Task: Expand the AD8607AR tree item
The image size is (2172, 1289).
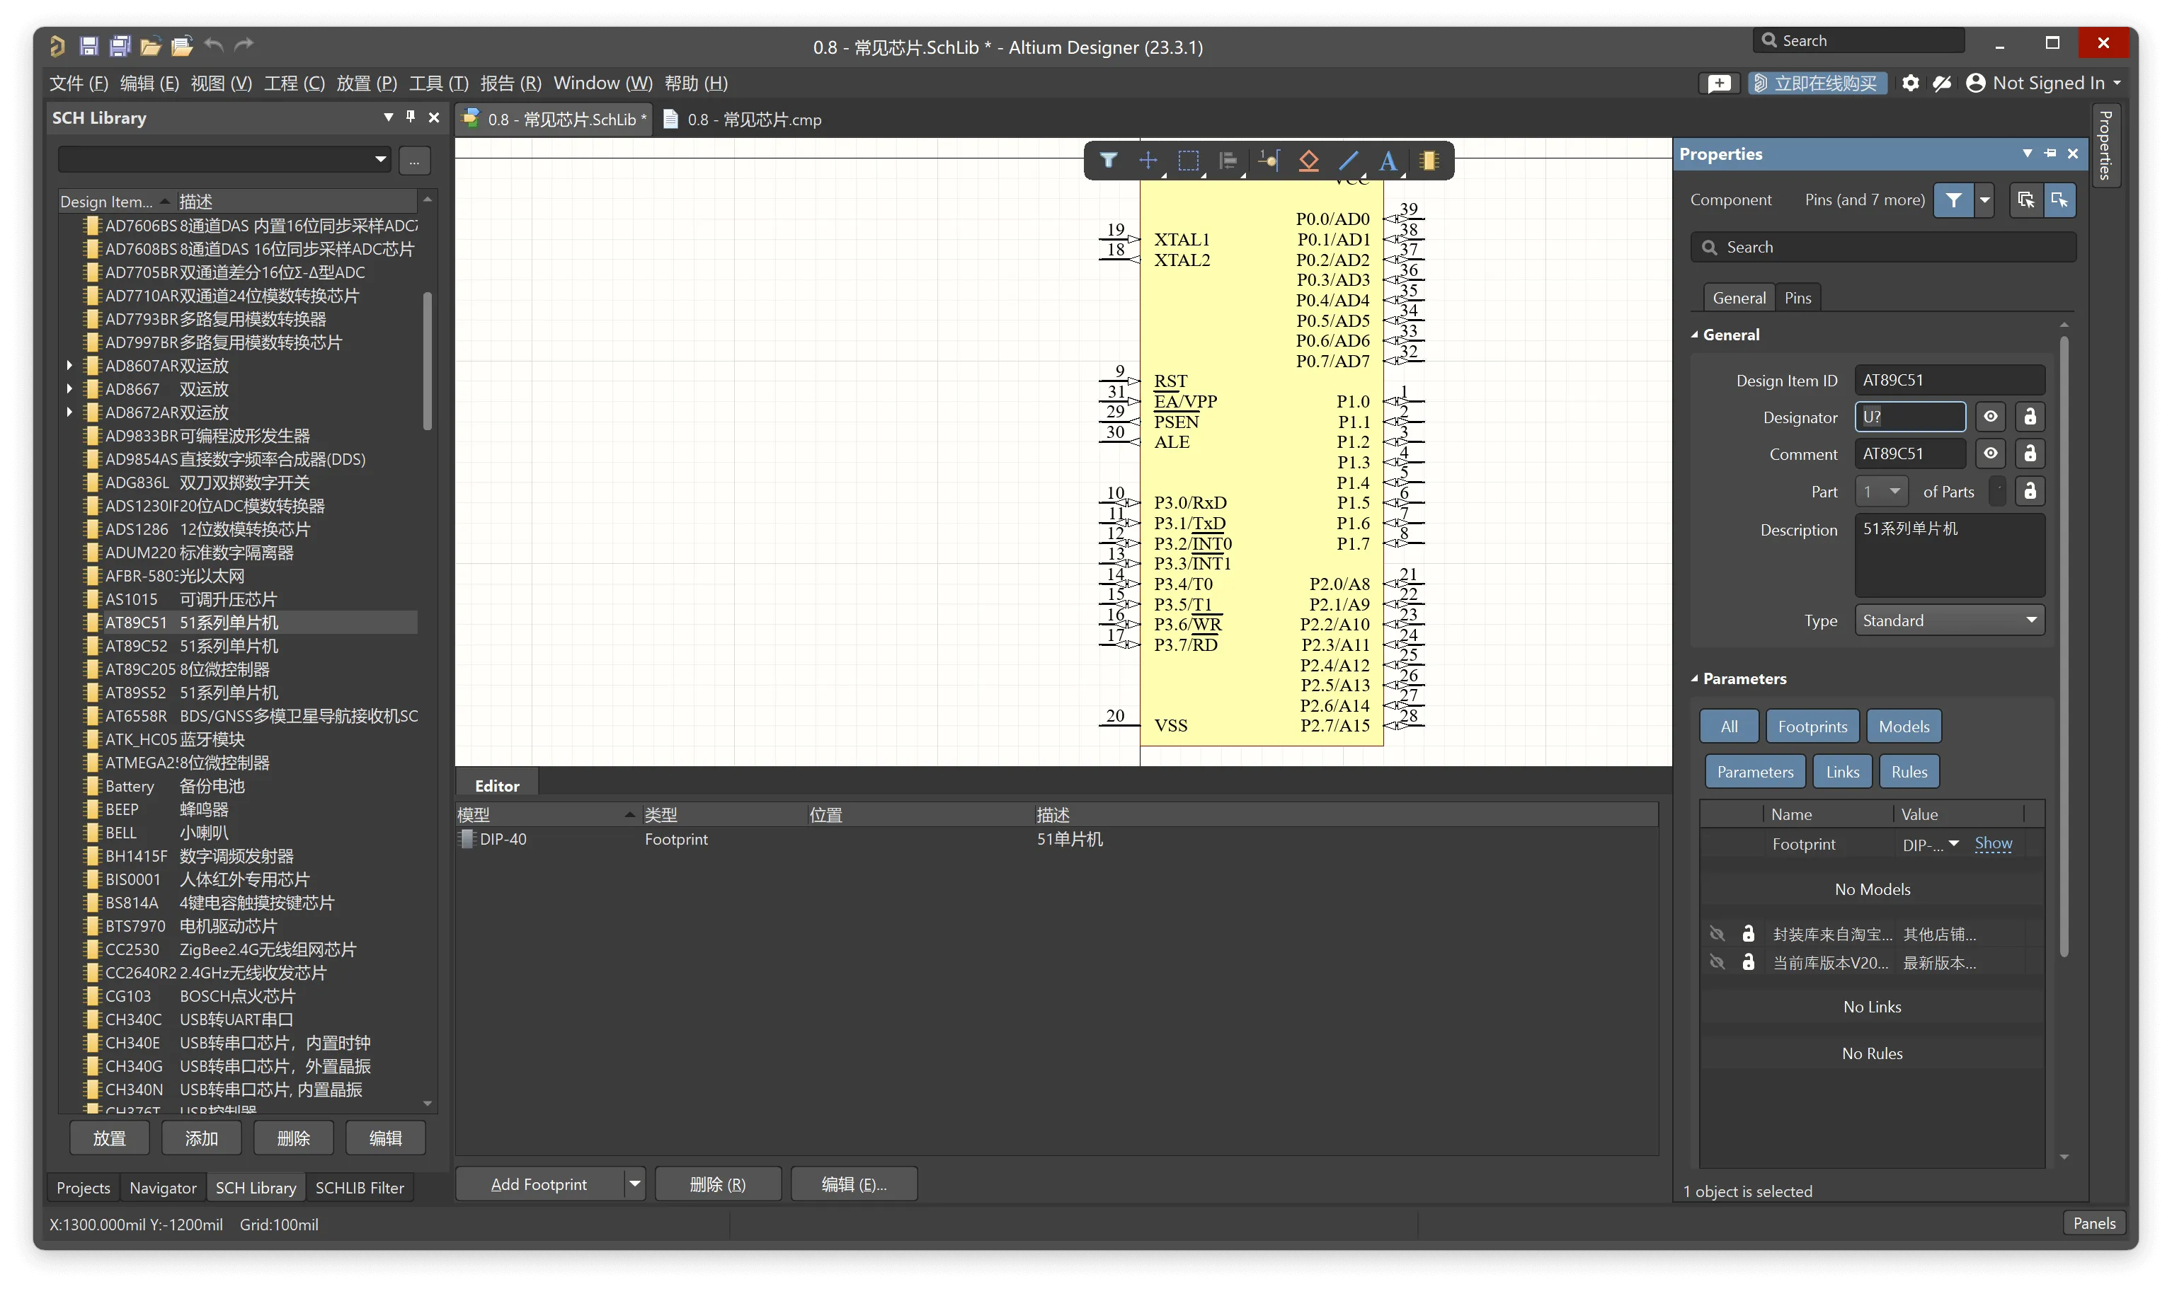Action: point(69,366)
